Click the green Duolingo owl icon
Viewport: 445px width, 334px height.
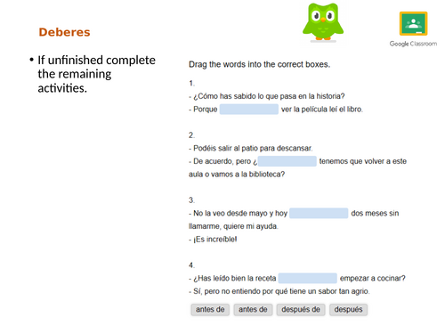pos(323,22)
